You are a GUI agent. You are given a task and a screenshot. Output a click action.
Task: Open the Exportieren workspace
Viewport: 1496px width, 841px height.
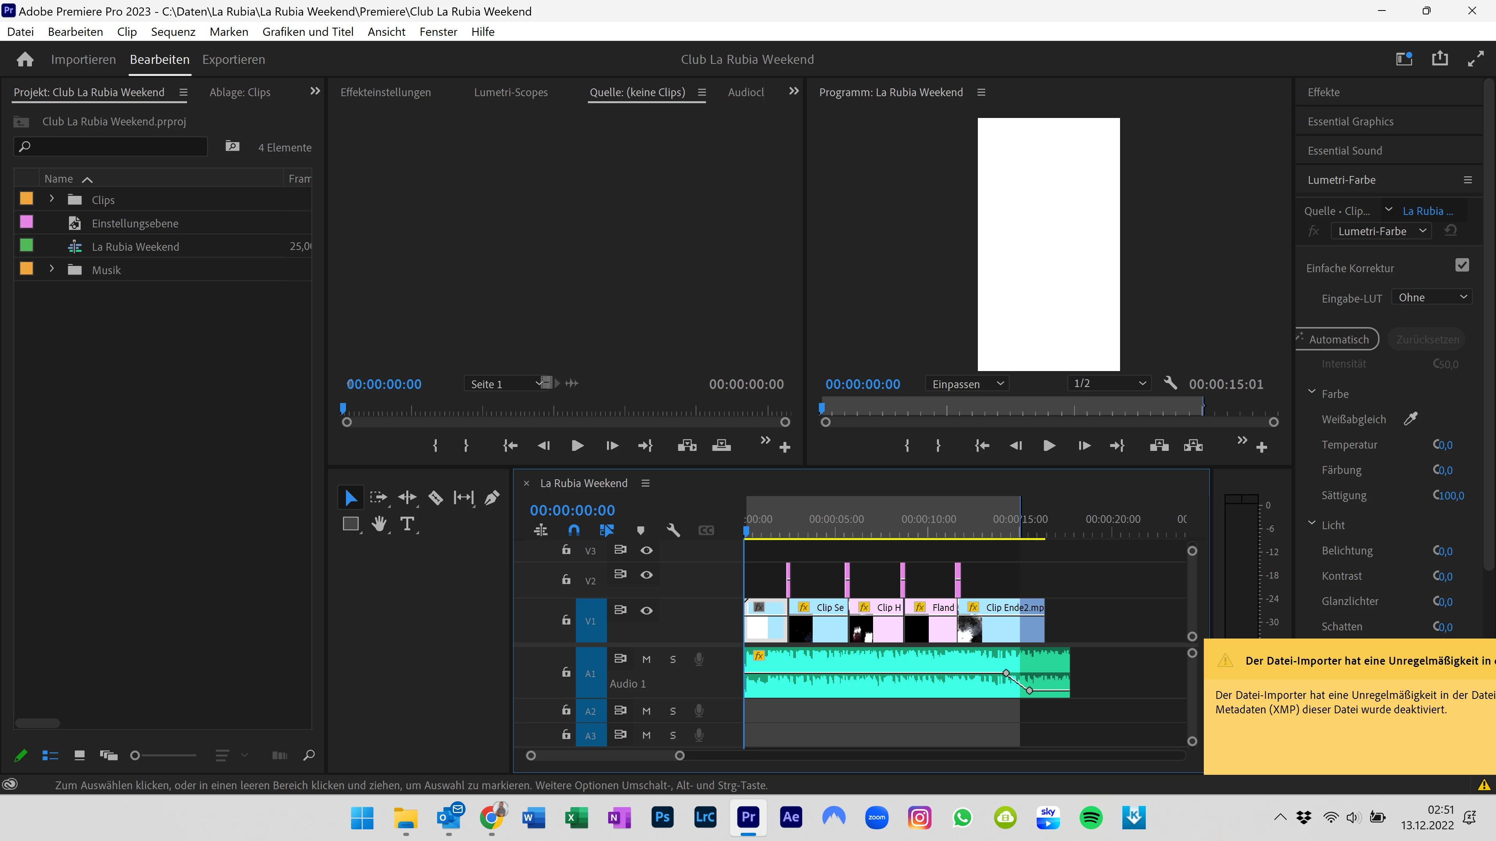pyautogui.click(x=233, y=59)
